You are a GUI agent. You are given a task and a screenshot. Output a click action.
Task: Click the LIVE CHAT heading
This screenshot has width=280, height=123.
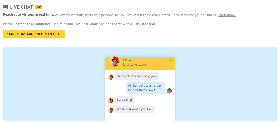click(x=21, y=7)
